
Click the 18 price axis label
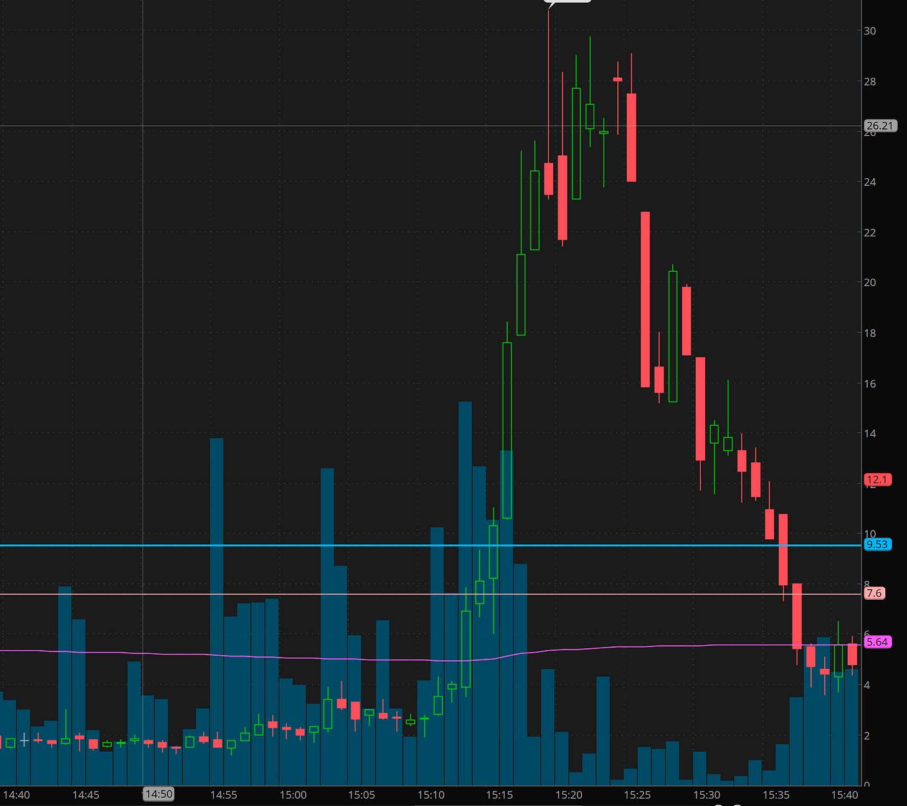coord(870,333)
